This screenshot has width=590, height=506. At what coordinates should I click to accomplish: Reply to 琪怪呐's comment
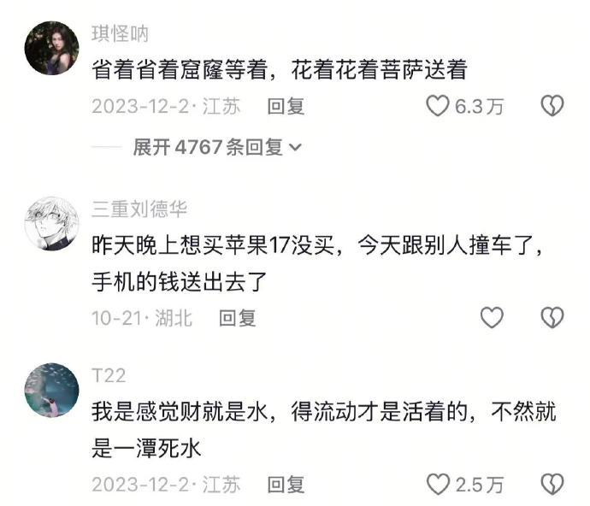tap(286, 106)
